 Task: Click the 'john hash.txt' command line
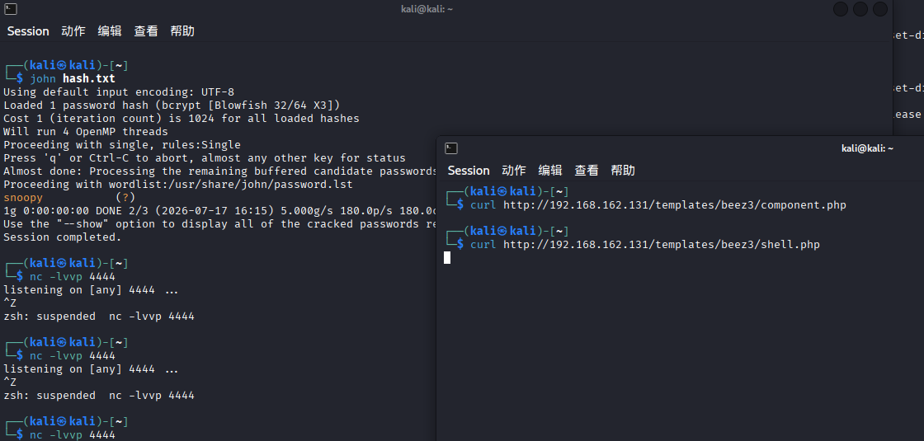pos(73,79)
